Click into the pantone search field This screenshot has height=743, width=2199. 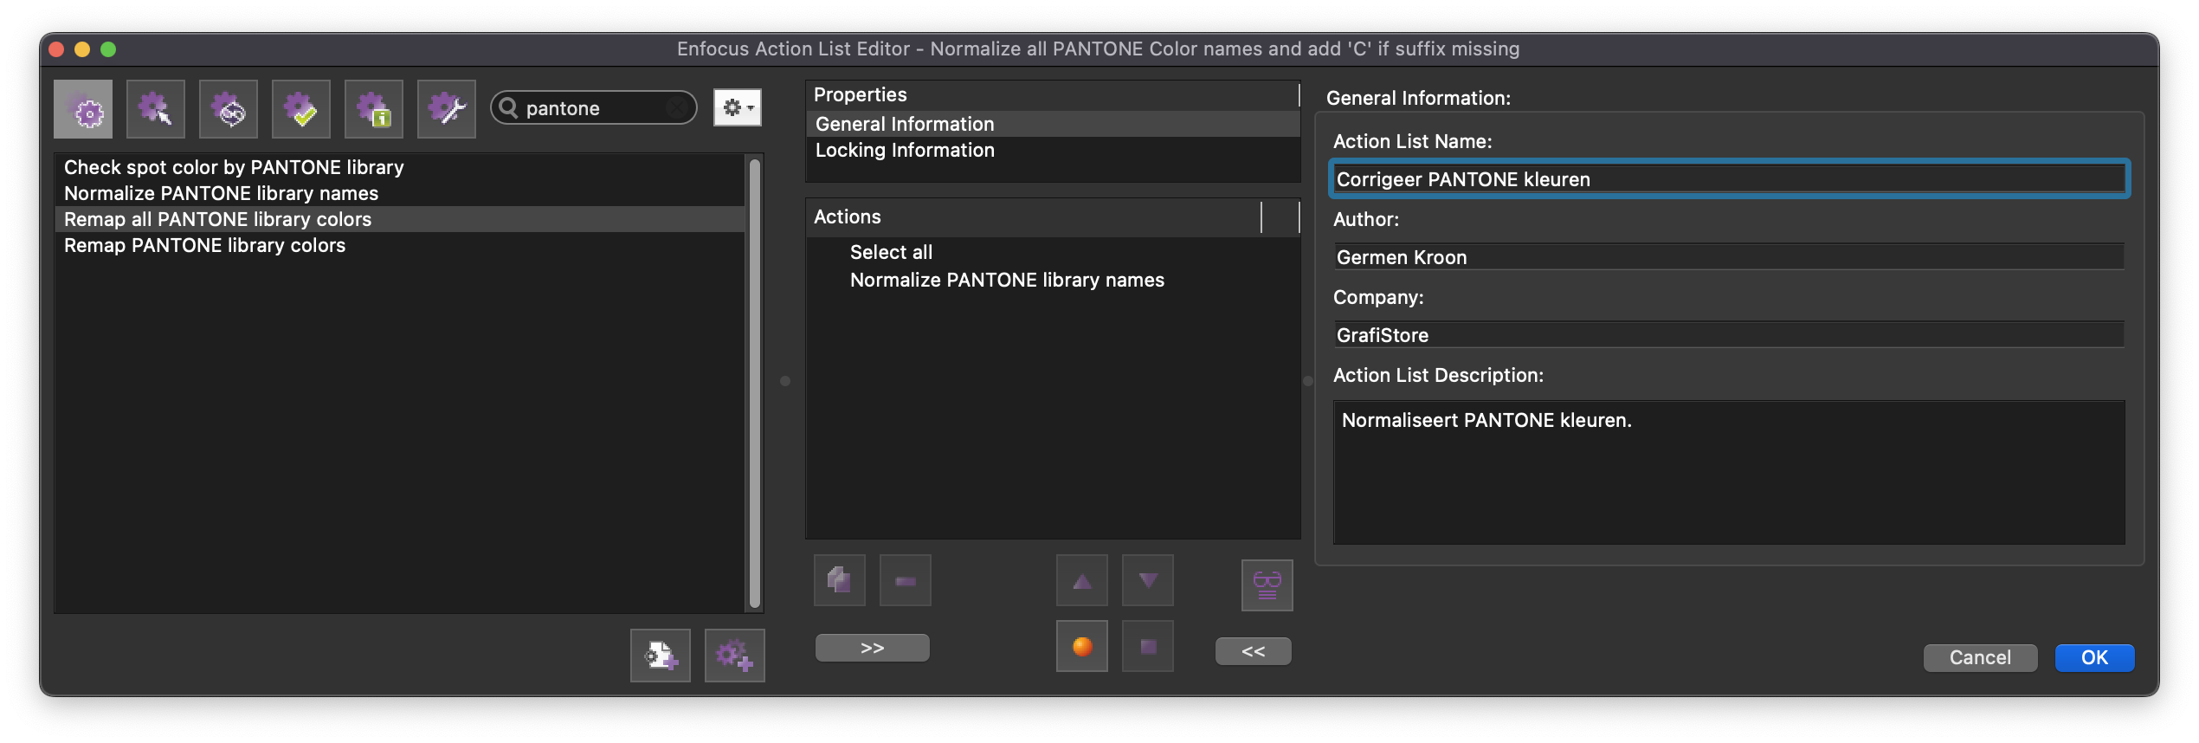click(592, 108)
